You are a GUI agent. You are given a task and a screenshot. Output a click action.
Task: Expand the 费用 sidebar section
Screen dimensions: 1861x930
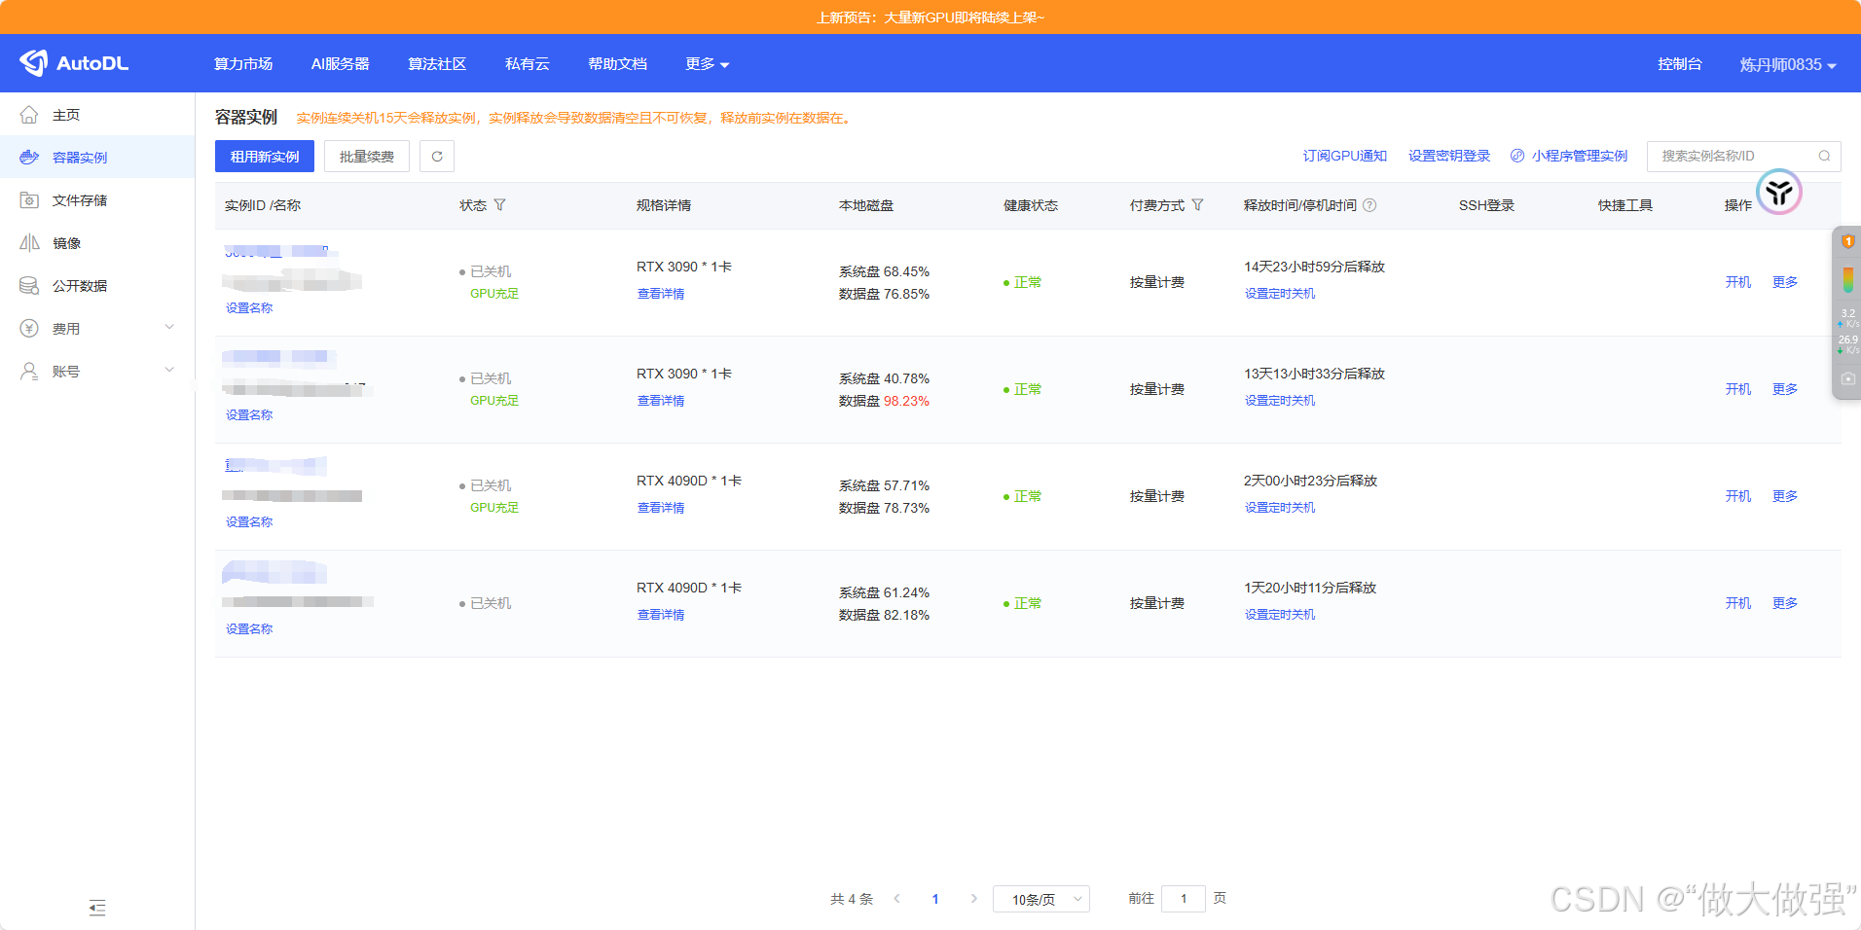tap(168, 328)
